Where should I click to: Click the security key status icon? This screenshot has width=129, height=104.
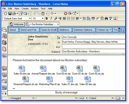(82, 98)
